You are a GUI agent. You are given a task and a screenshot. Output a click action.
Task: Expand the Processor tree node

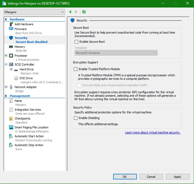[6, 56]
